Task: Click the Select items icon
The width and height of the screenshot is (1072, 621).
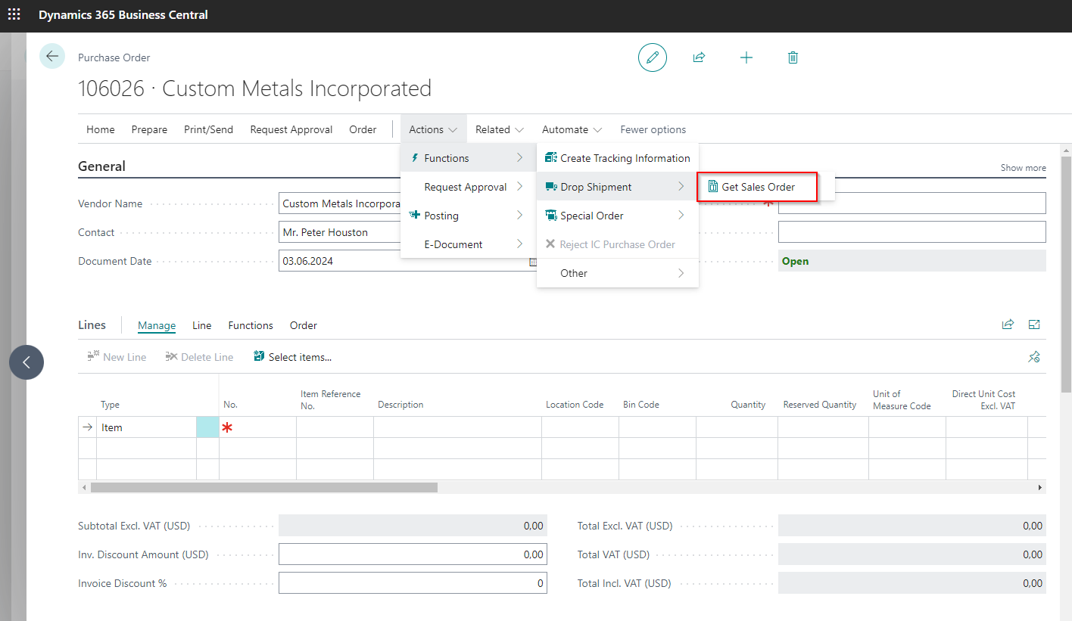Action: [259, 356]
